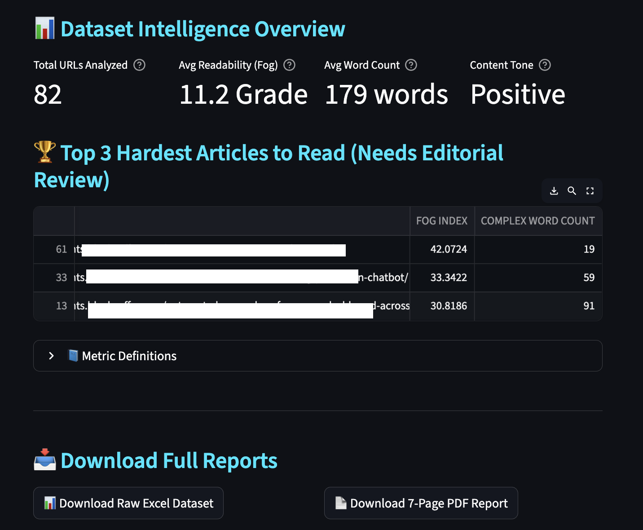
Task: Select row index 13 in the table
Action: click(x=54, y=306)
